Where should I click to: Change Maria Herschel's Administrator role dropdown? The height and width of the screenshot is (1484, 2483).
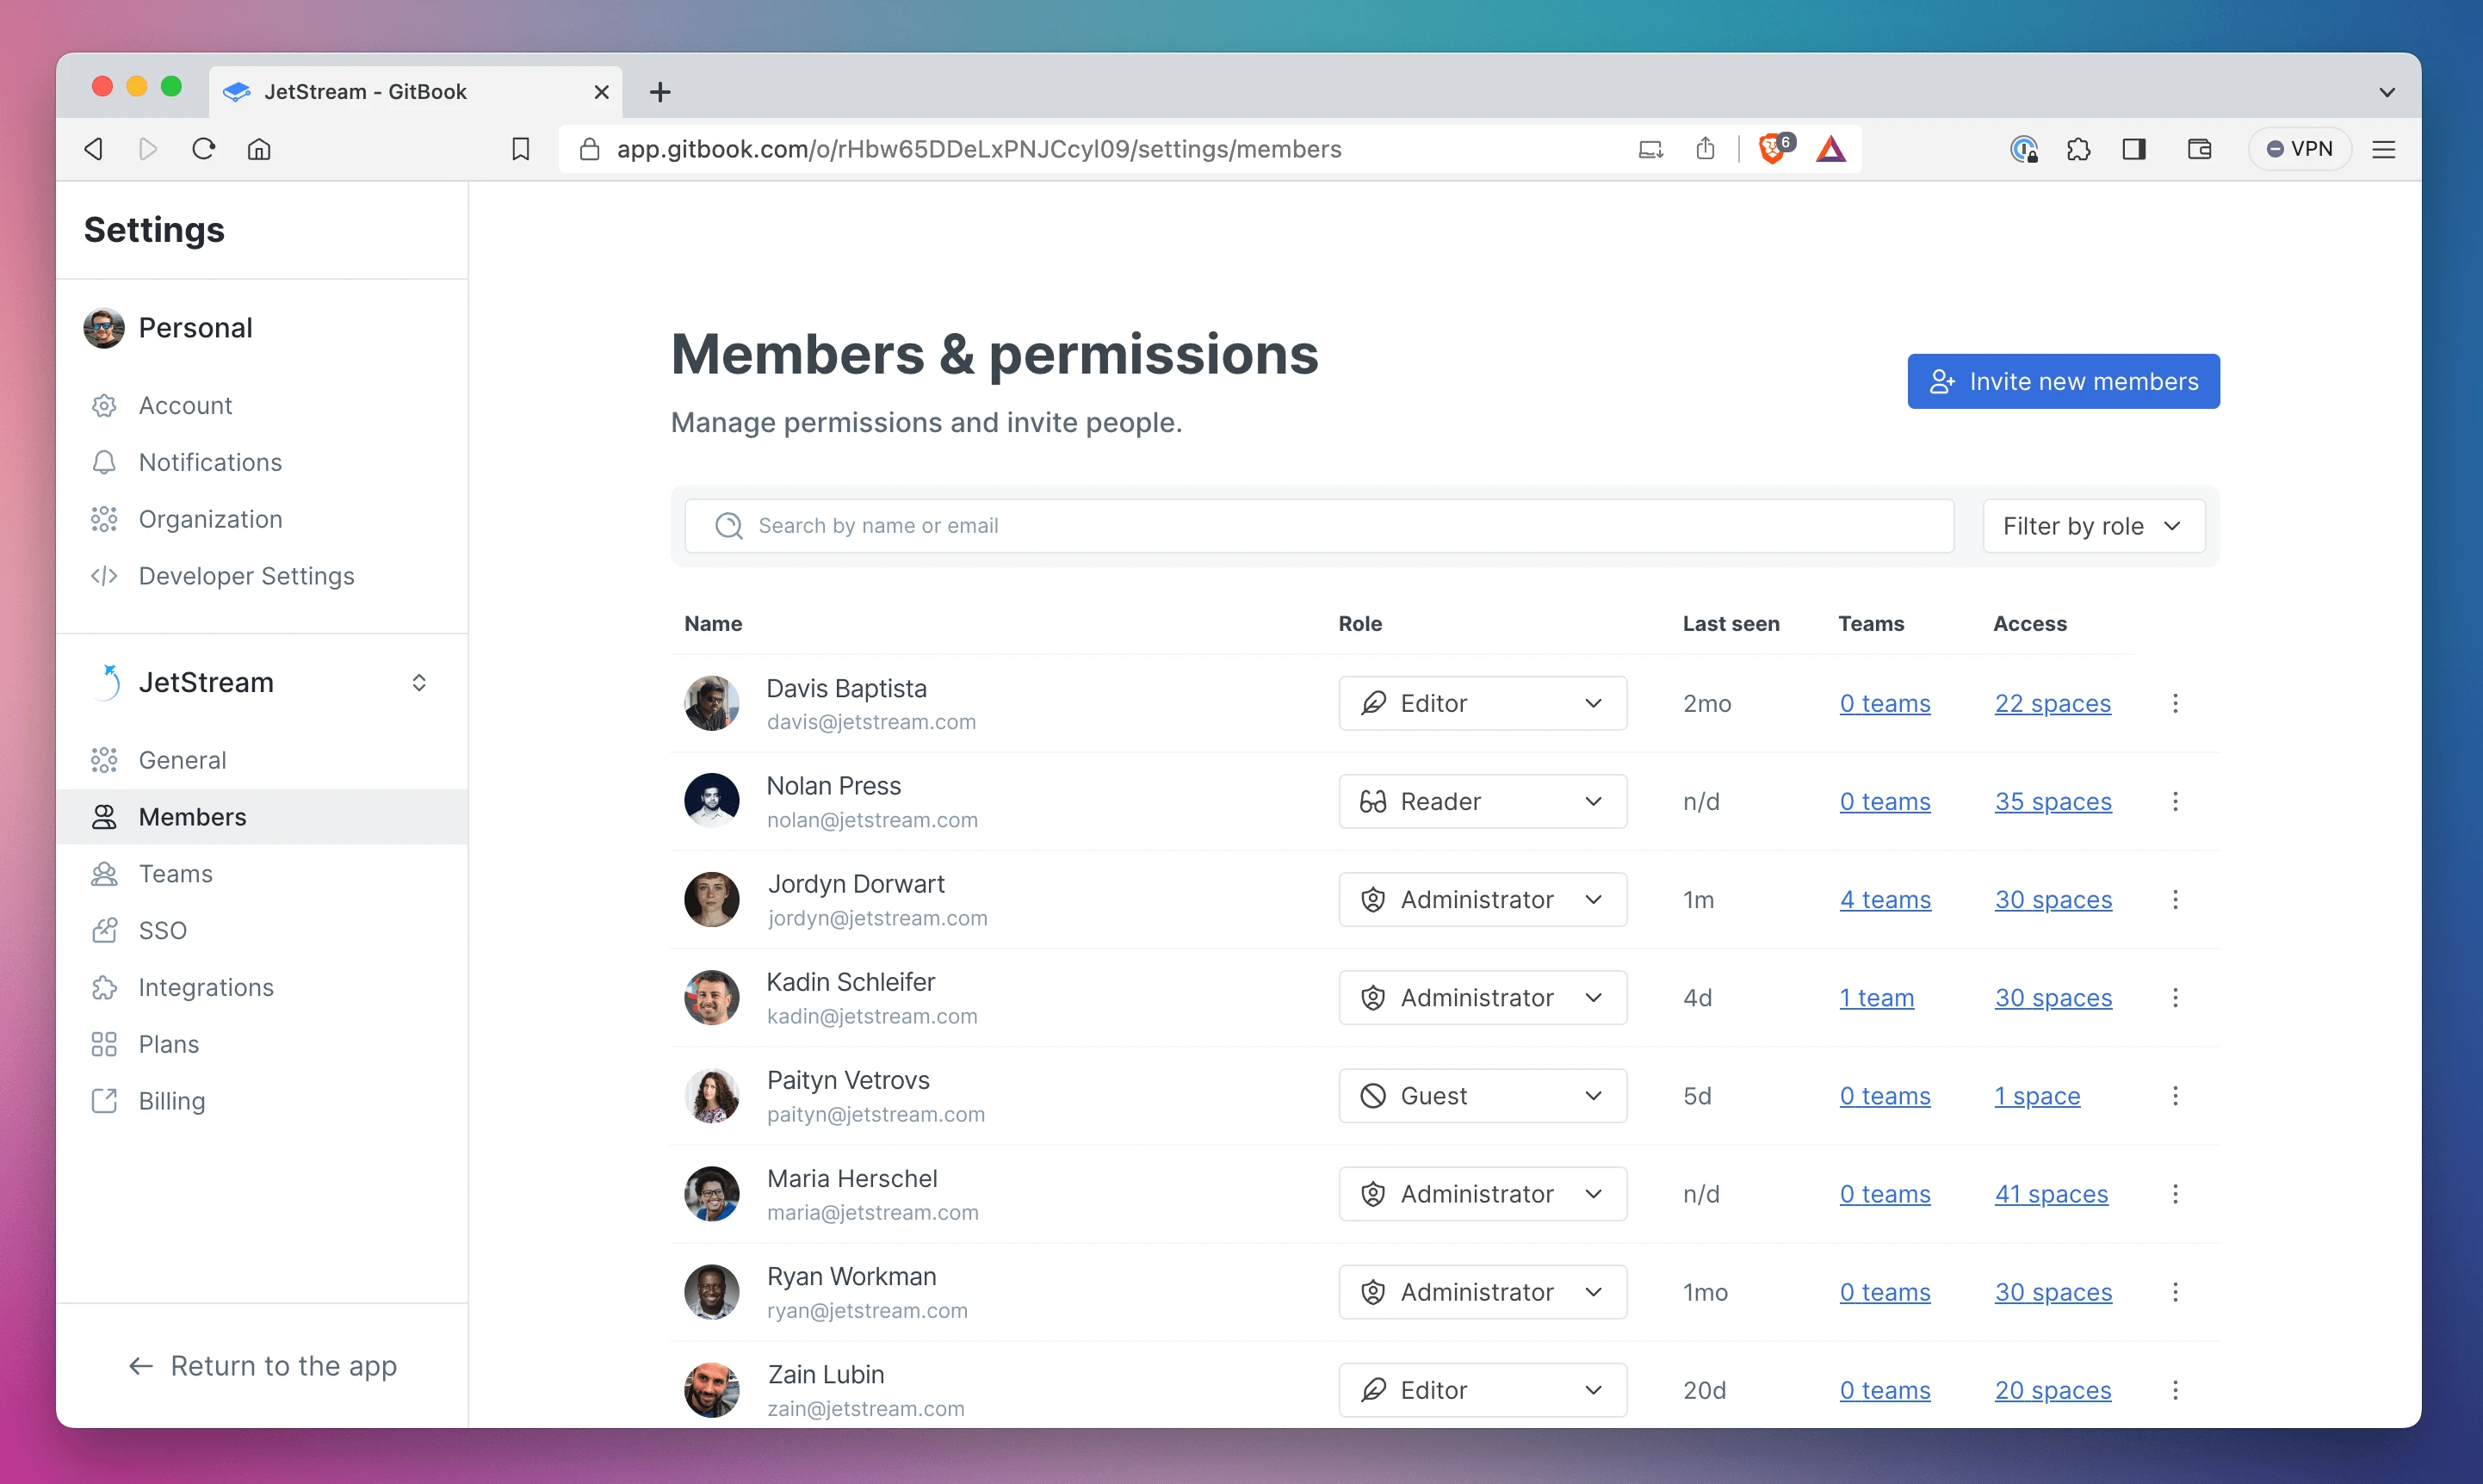point(1482,1193)
